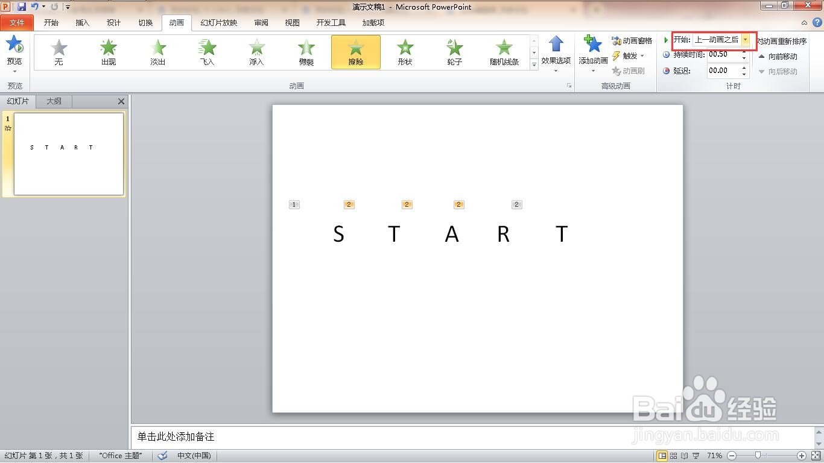The width and height of the screenshot is (824, 463).
Task: Select the 擦除 animation effect
Action: 356,52
